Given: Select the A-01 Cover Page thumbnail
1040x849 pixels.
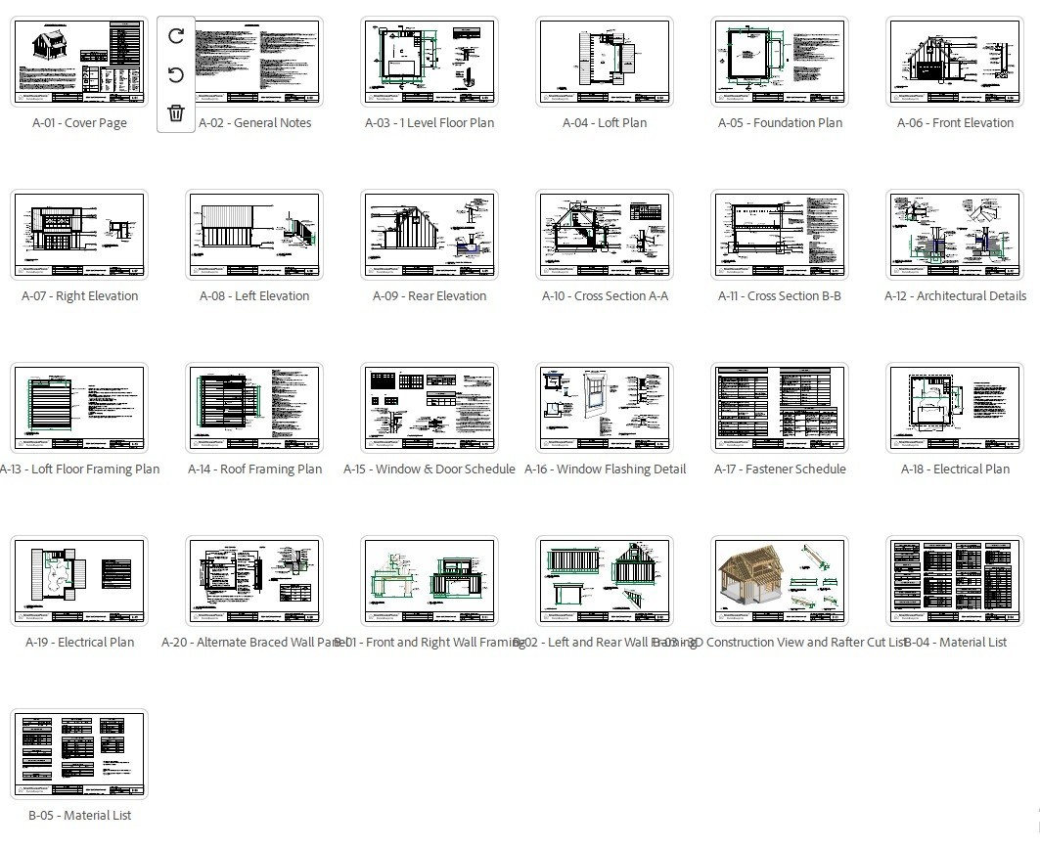Looking at the screenshot, I should (79, 62).
